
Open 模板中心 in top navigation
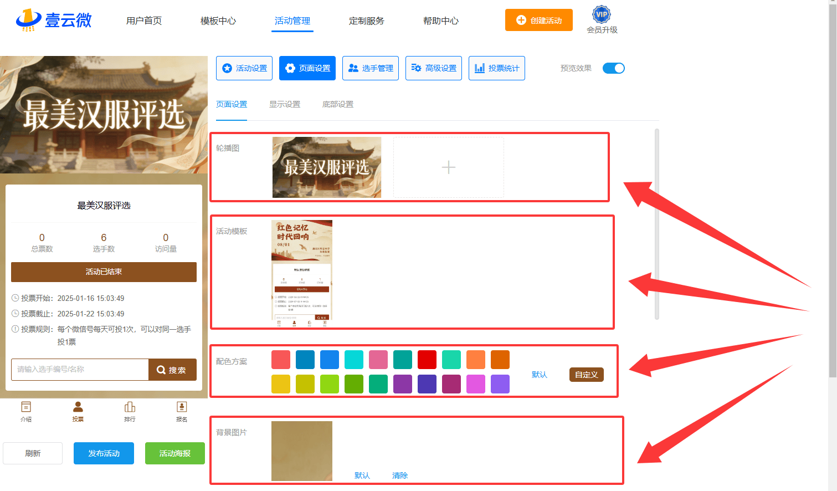(x=218, y=21)
